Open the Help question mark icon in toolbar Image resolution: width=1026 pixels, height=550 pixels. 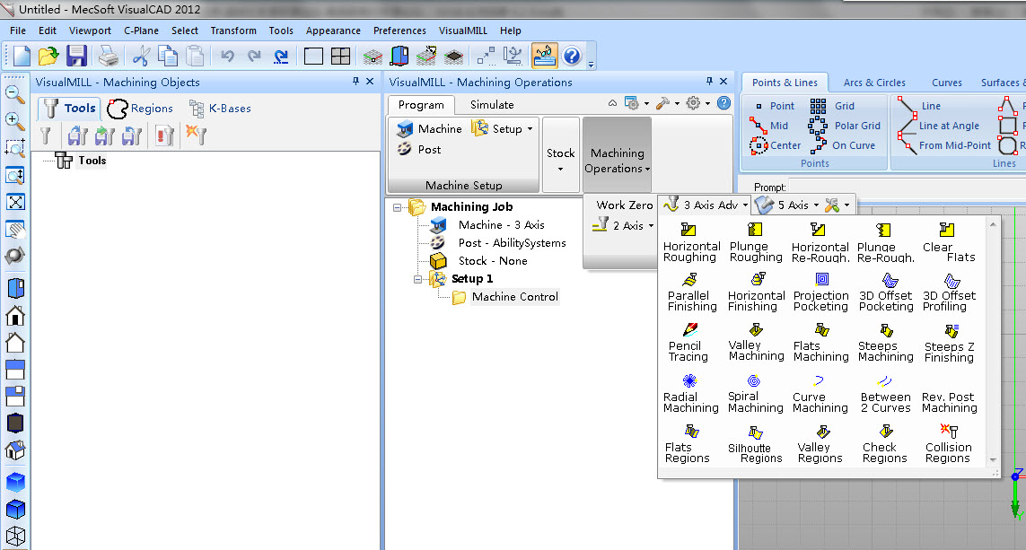click(572, 57)
